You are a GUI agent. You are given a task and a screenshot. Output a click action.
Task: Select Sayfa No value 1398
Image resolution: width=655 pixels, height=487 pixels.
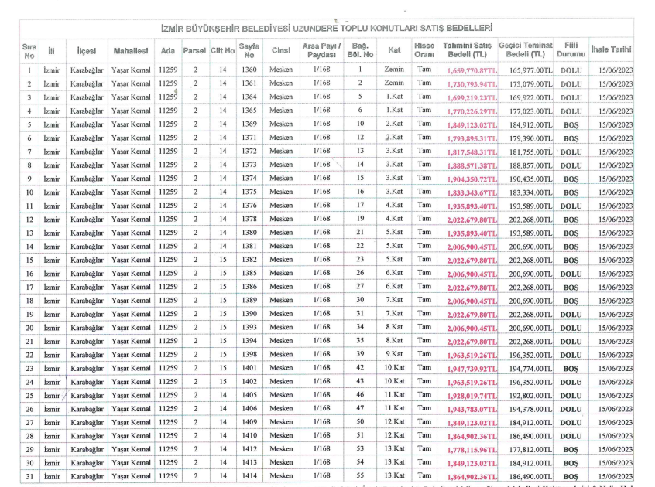click(249, 354)
